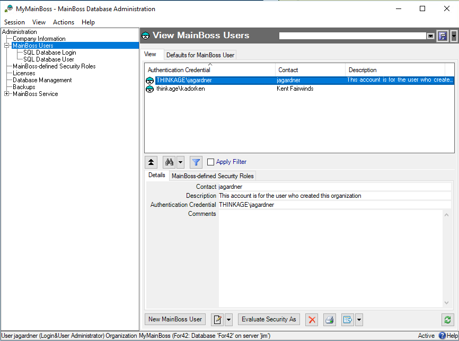This screenshot has width=459, height=341.
Task: Open dropdown arrow next to export icon
Action: pos(359,320)
